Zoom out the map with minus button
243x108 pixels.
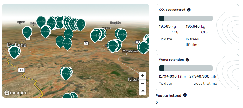142,83
